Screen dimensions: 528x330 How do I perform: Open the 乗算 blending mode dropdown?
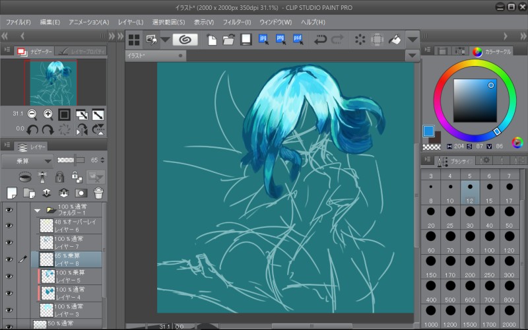[27, 160]
